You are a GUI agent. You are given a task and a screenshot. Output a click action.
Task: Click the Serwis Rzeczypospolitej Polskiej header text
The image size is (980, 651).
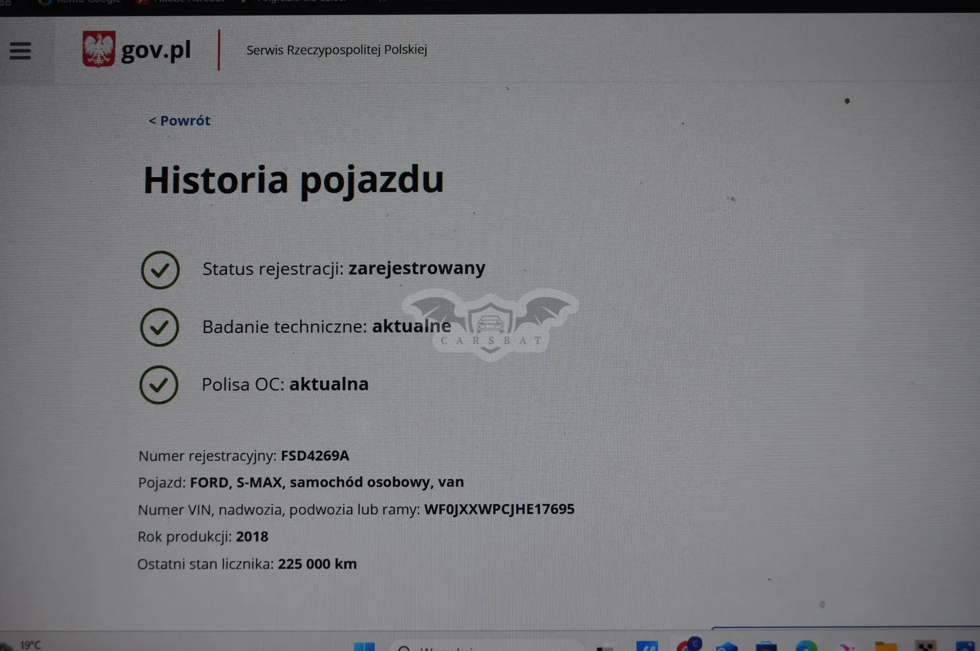(x=336, y=50)
